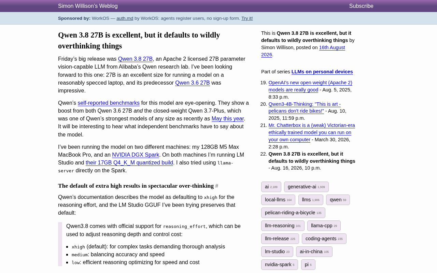Viewport: 437px width, 273px height.
Task: Select the 'ai' tag
Action: (x=271, y=187)
